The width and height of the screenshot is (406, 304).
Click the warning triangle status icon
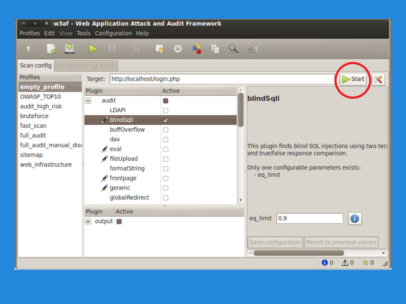(345, 263)
